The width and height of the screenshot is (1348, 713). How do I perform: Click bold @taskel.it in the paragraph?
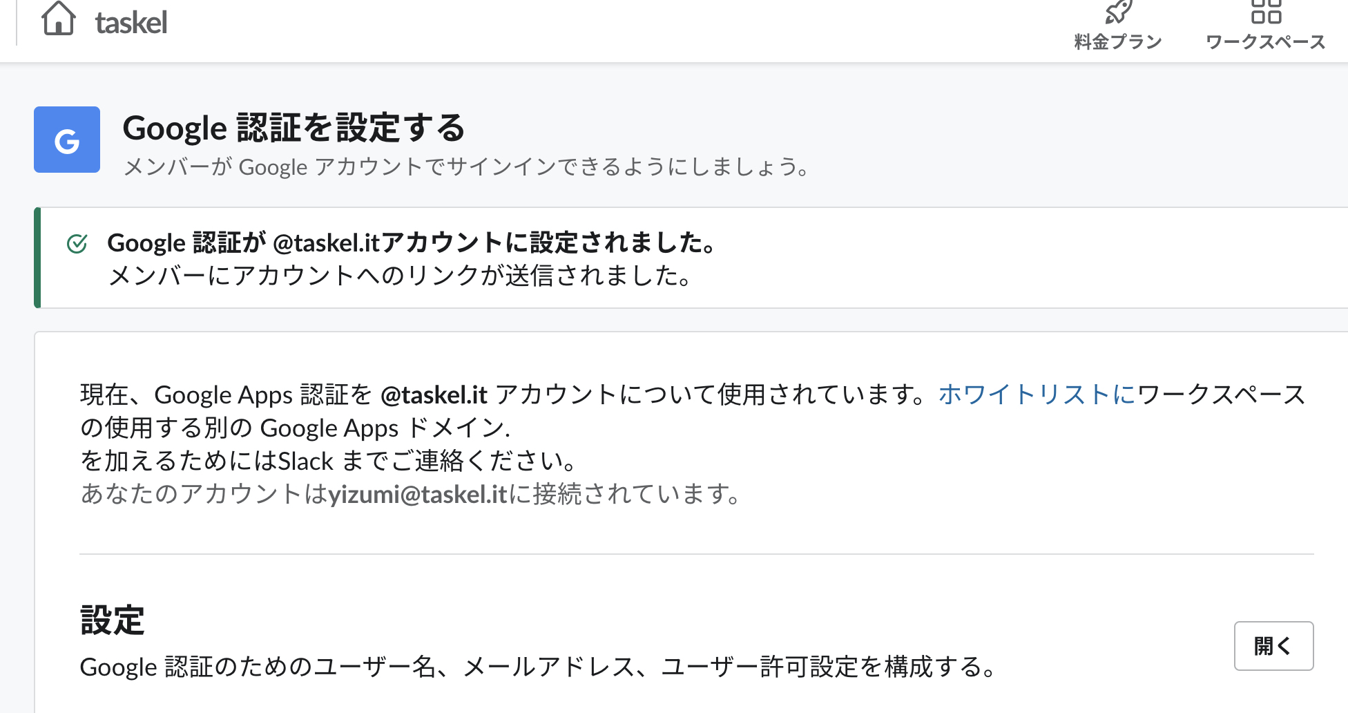click(x=434, y=394)
